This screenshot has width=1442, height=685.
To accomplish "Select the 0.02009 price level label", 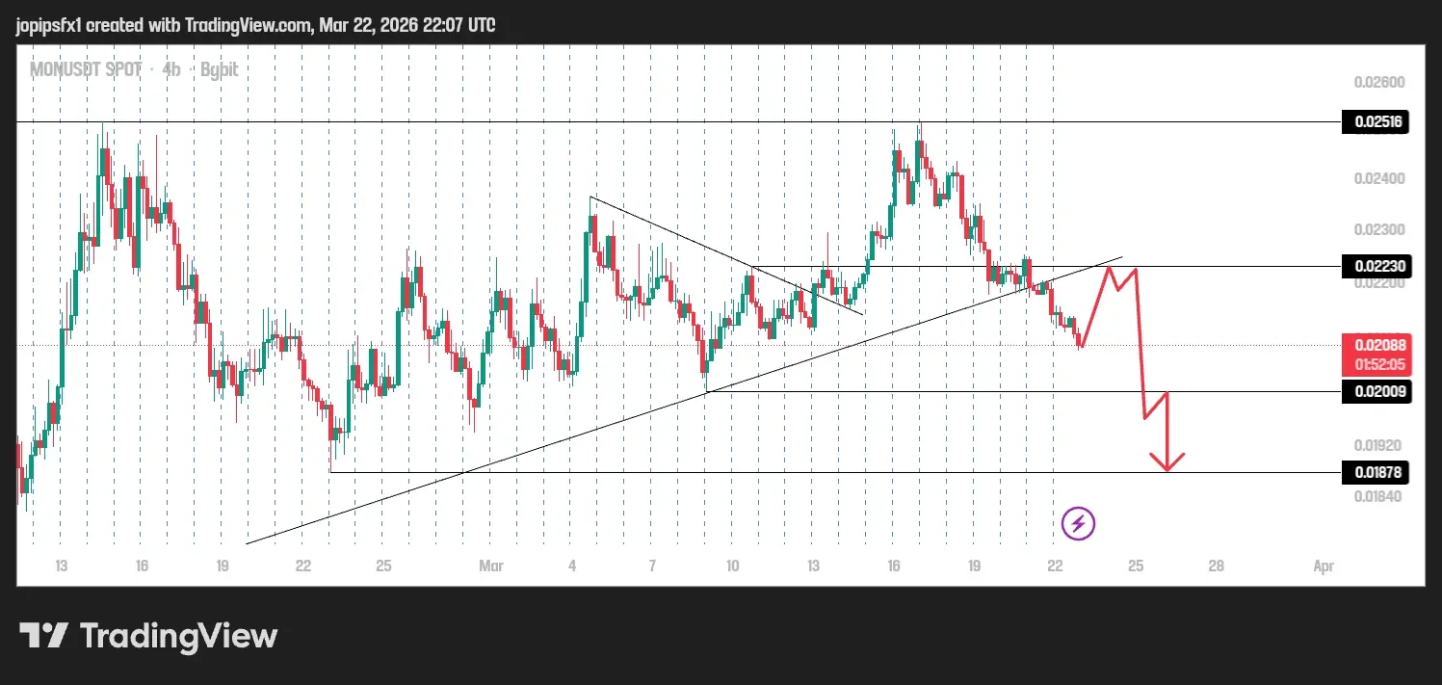I will (x=1376, y=392).
